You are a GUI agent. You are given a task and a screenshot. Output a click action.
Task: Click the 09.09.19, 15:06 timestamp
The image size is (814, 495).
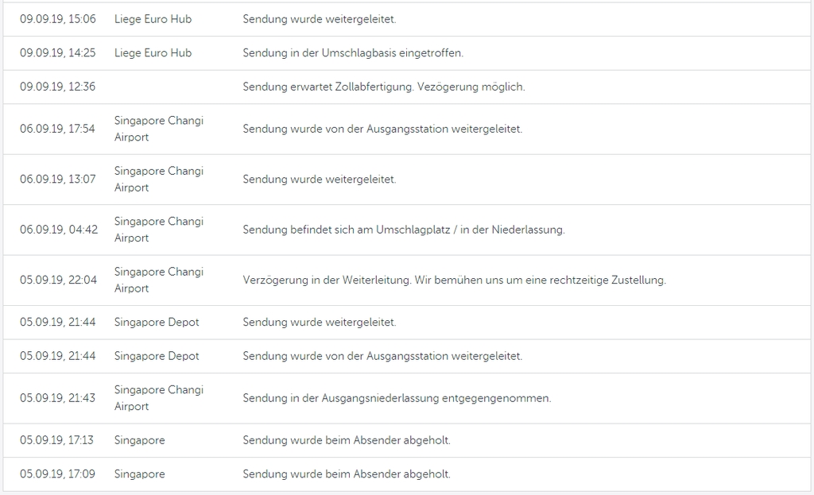click(57, 19)
